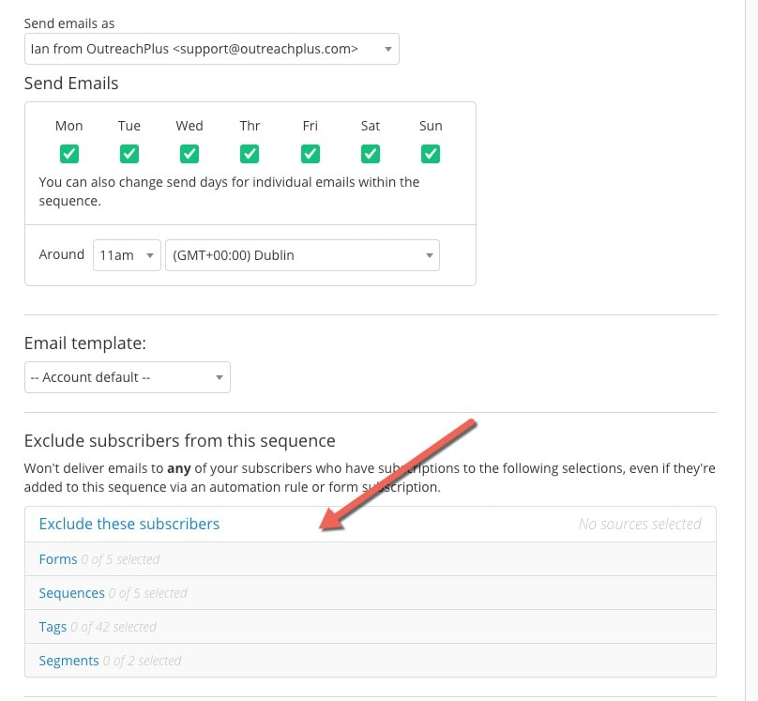
Task: Click the timezone dropdown arrow
Action: (429, 255)
